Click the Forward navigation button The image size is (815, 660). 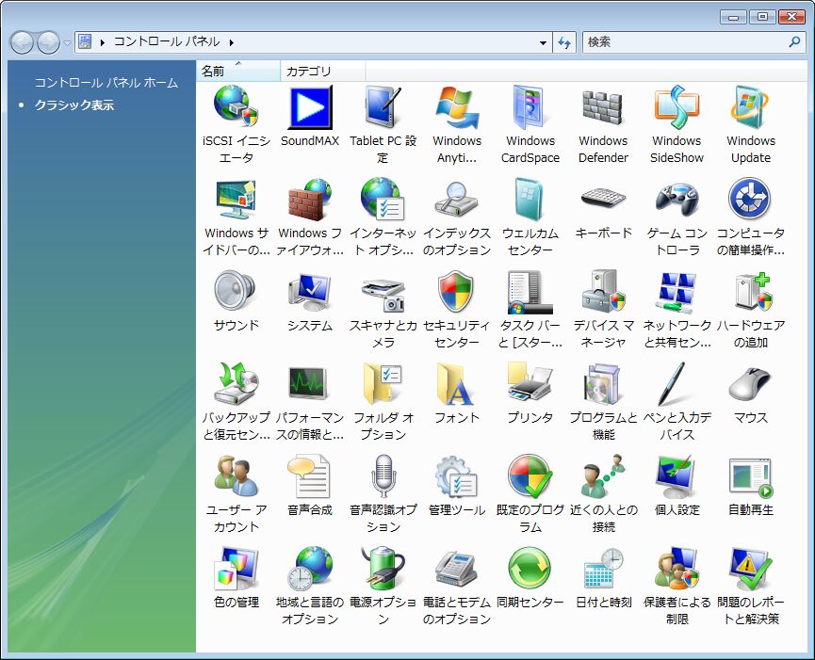pyautogui.click(x=48, y=42)
